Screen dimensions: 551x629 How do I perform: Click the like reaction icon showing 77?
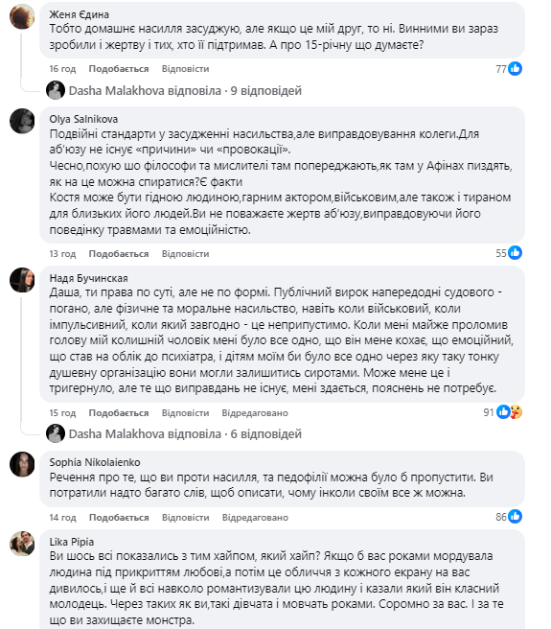tap(515, 69)
